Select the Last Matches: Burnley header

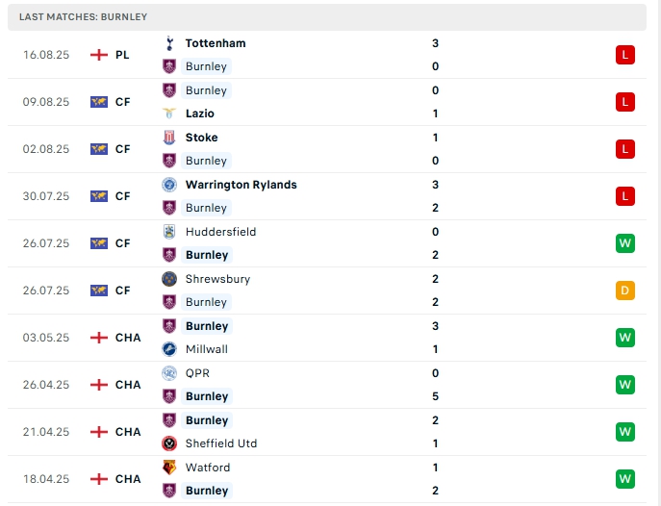[84, 17]
